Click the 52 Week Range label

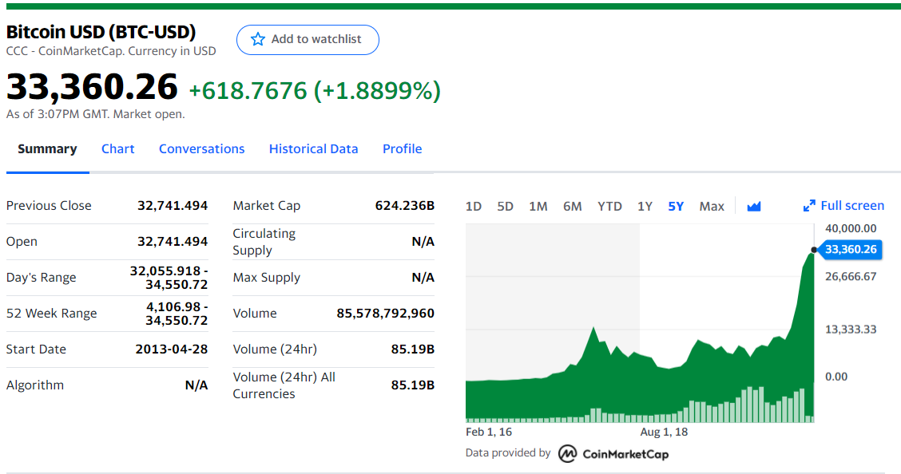click(52, 314)
